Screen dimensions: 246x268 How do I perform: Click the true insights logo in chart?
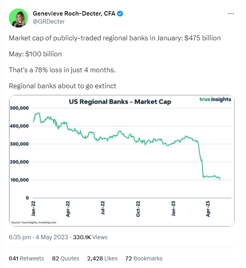click(x=215, y=99)
